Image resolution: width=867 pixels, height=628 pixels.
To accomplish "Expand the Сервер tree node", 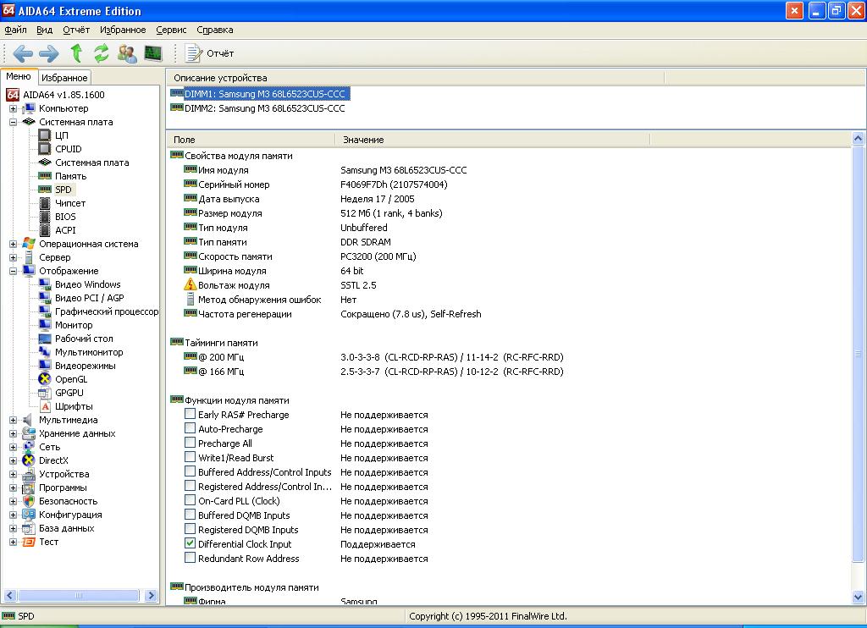I will click(14, 257).
